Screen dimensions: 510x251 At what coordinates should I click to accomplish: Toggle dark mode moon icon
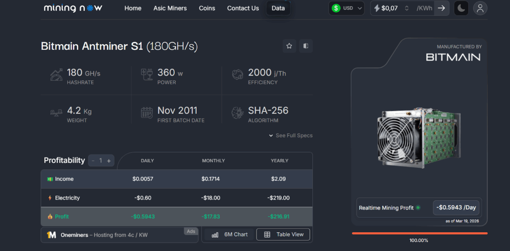tap(461, 8)
